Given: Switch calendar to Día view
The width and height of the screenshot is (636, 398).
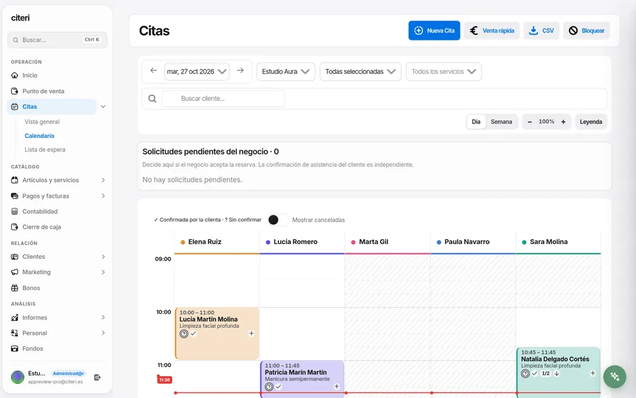Looking at the screenshot, I should pos(476,122).
